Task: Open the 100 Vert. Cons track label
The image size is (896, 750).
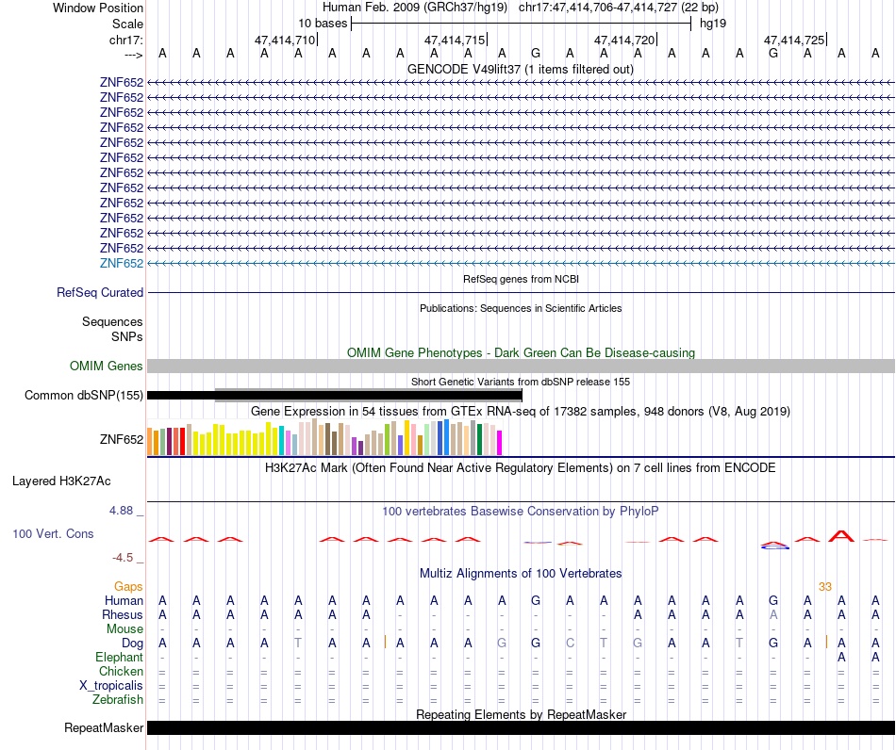Action: (x=53, y=533)
